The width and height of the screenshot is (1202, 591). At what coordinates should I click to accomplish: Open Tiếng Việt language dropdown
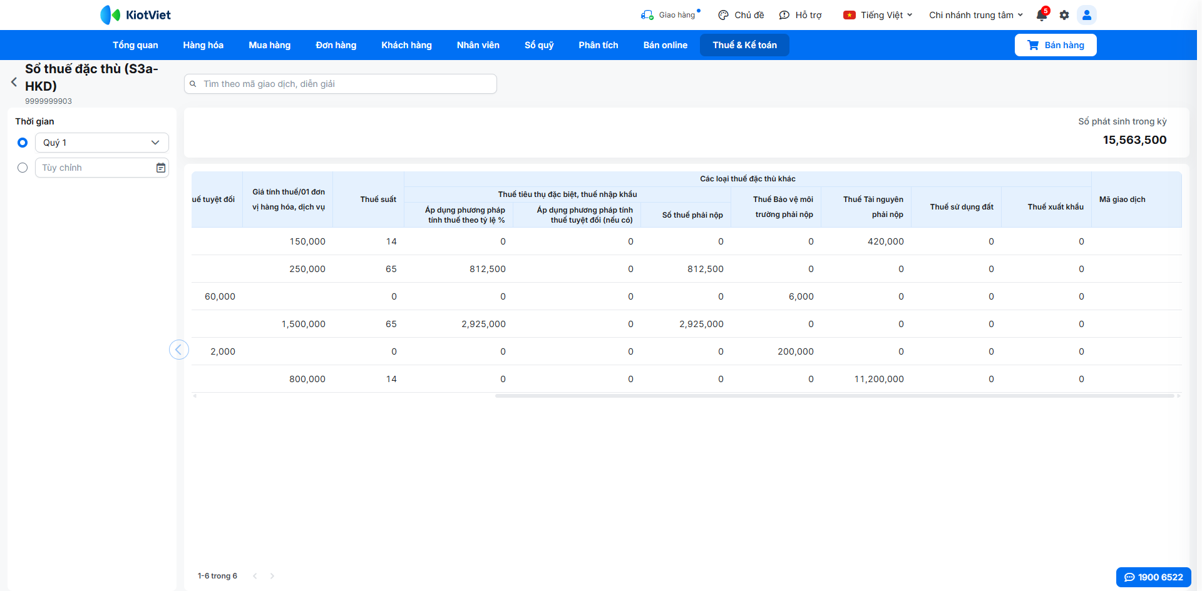pos(878,15)
